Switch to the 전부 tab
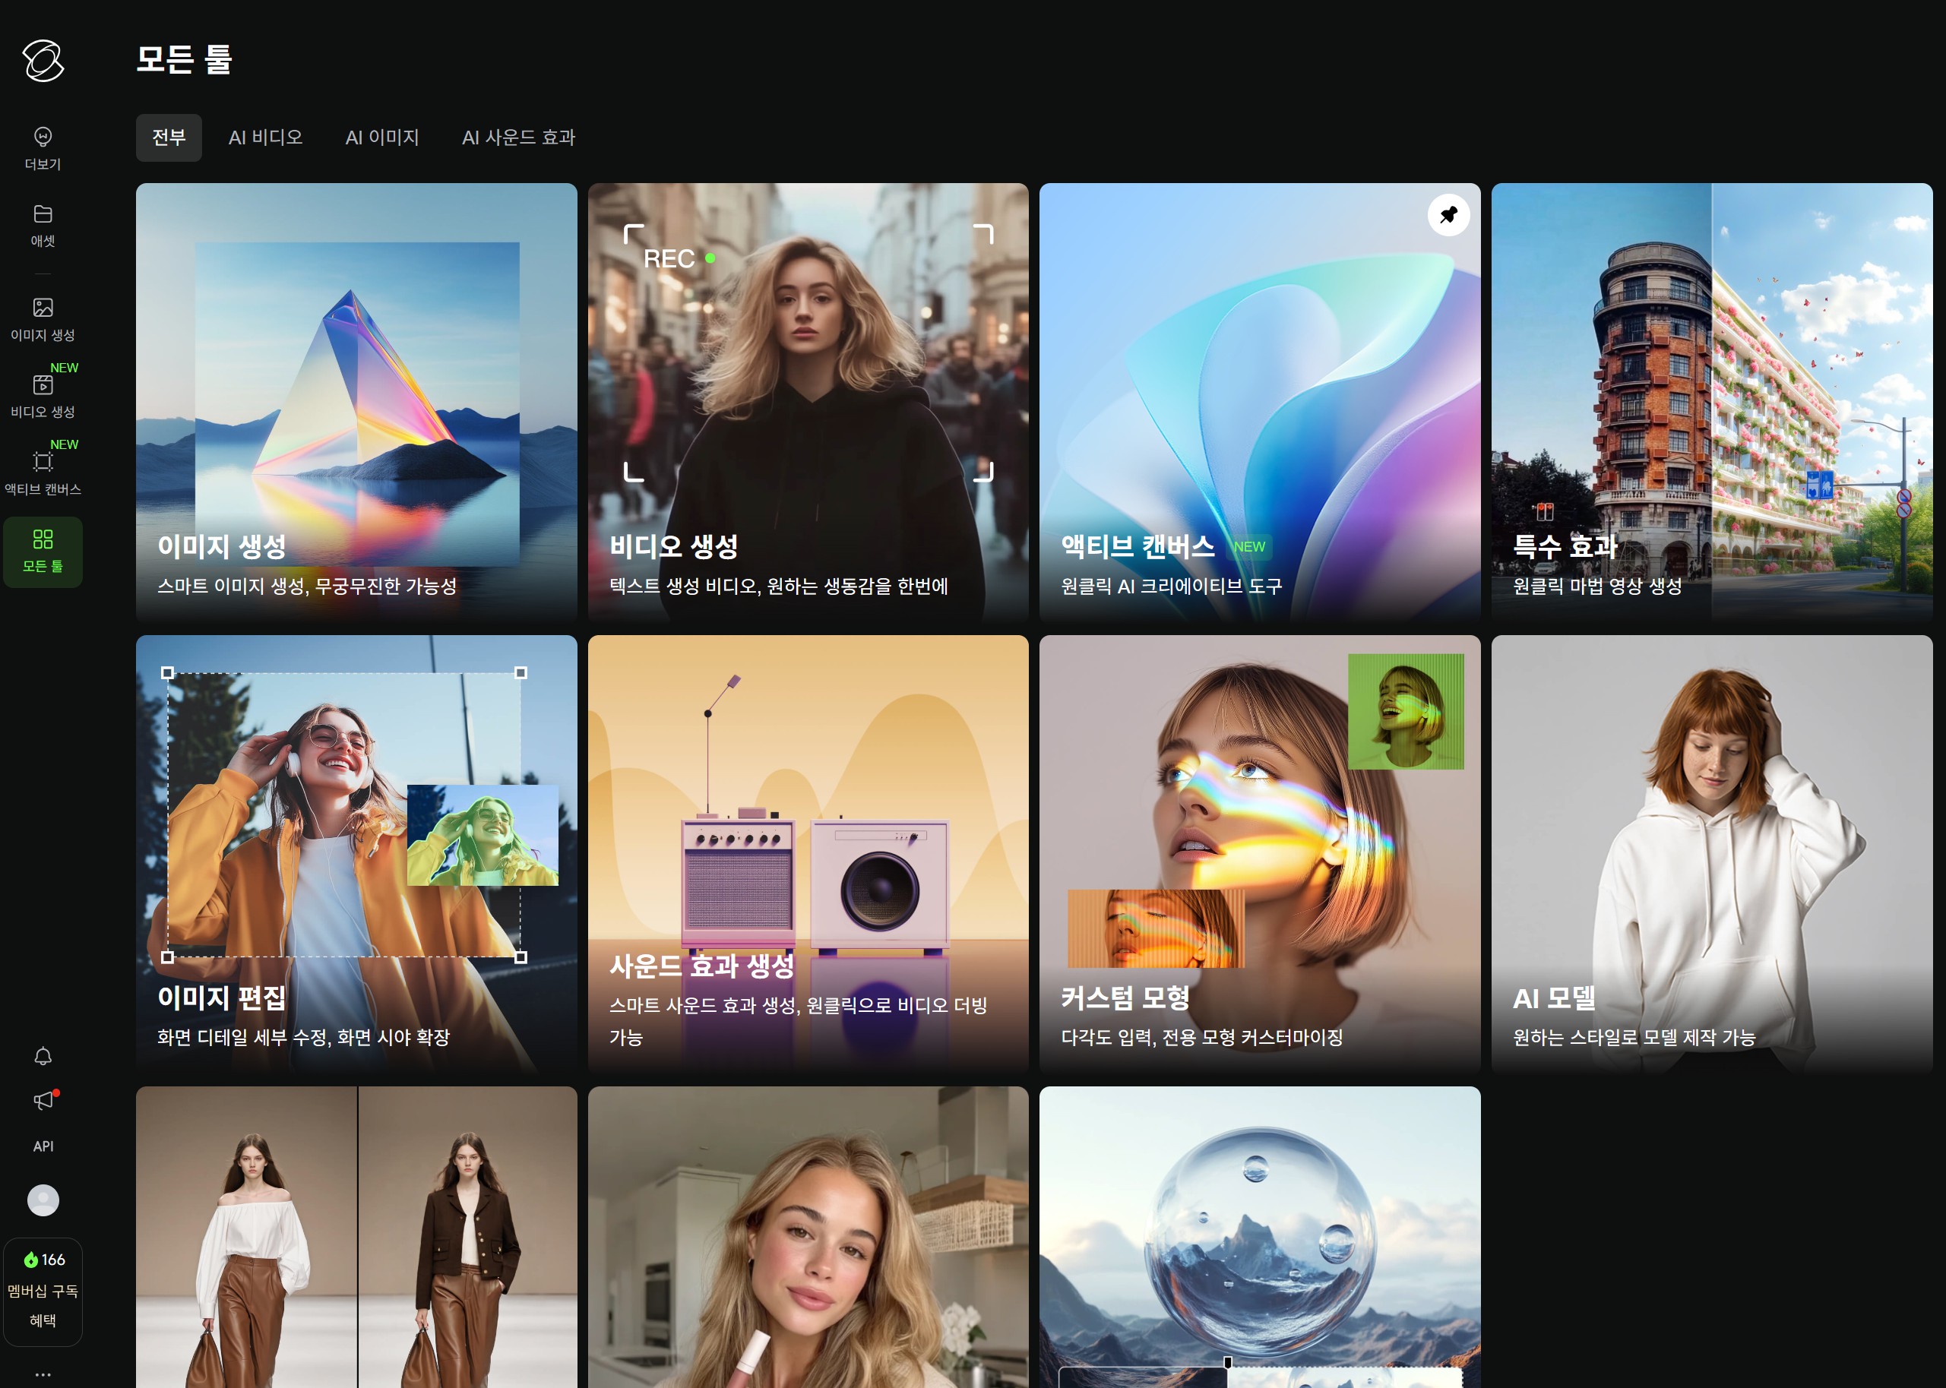 (169, 138)
